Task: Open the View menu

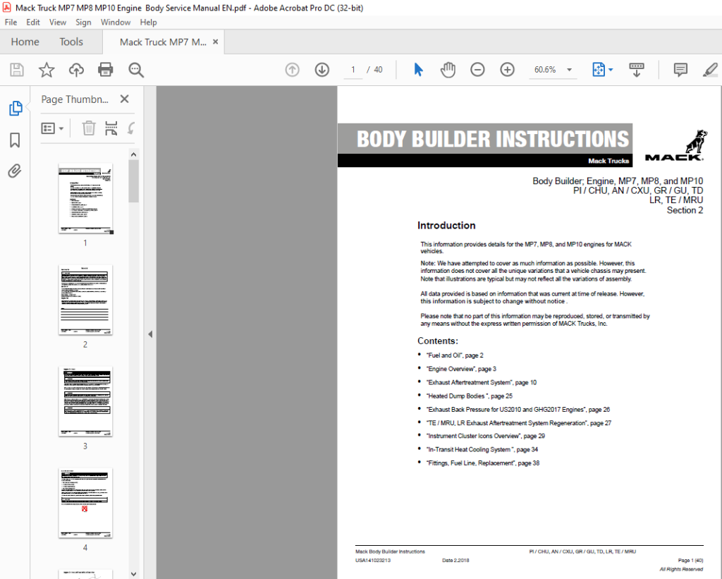Action: (58, 22)
